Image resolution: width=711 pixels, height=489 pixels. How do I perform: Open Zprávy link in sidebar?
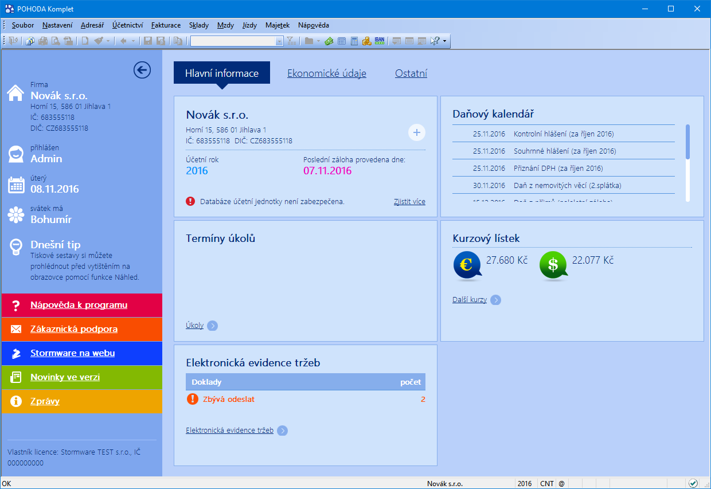pos(45,401)
